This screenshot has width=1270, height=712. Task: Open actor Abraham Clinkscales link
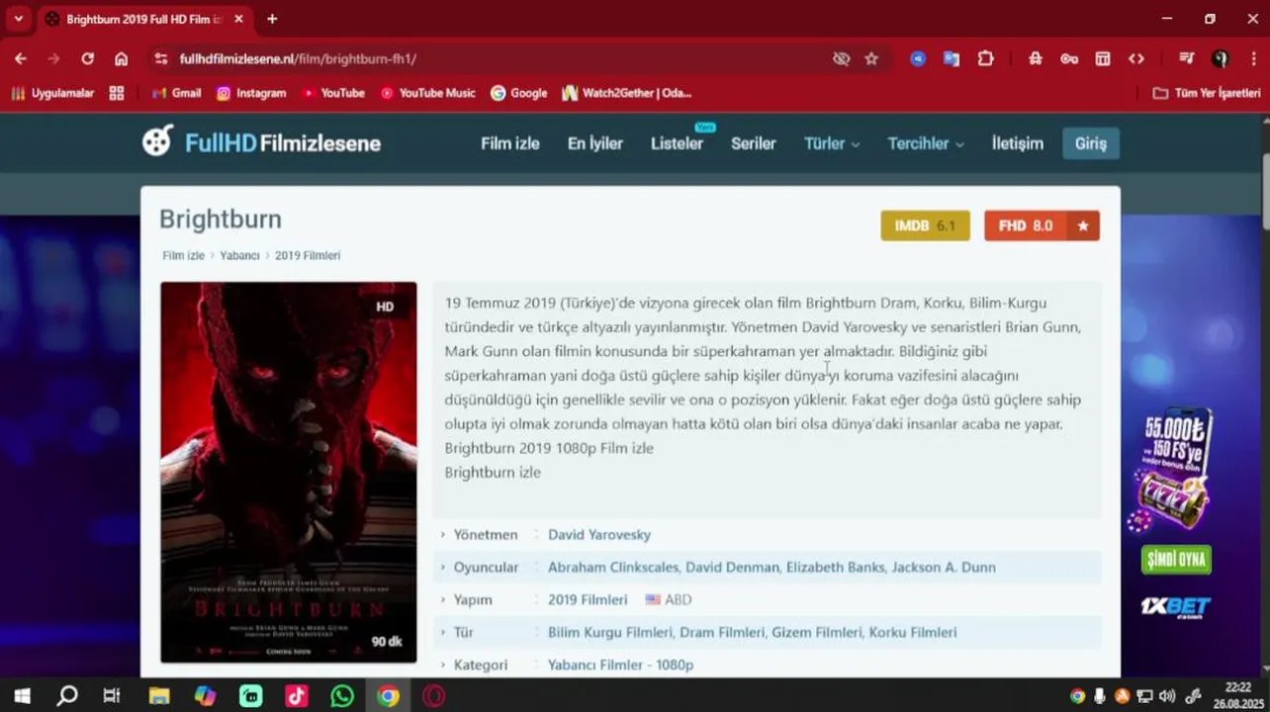(613, 567)
